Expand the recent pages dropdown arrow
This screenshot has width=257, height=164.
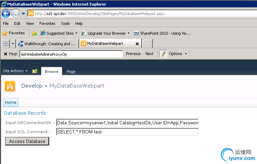coord(23,14)
